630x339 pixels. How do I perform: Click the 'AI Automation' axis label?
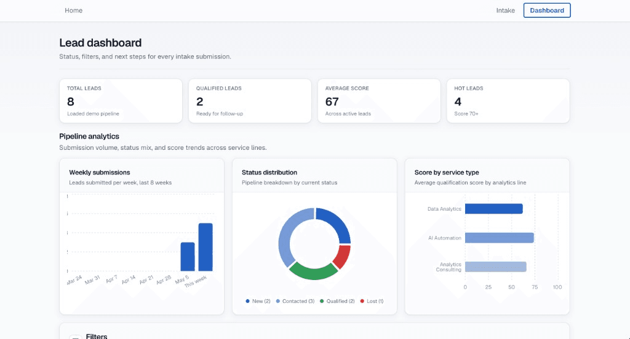coord(445,238)
